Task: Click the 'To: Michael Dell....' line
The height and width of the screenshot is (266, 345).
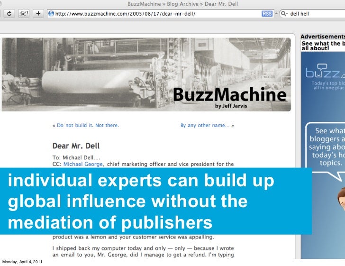Action: tap(76, 157)
